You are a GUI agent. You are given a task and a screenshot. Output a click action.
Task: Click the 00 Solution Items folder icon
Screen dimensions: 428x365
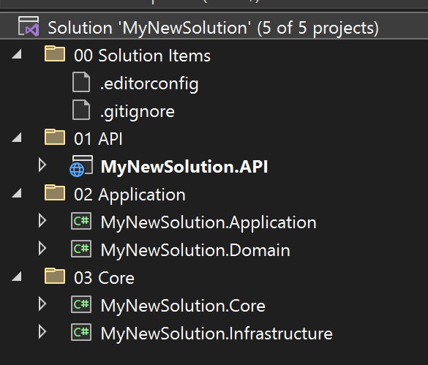pos(55,54)
